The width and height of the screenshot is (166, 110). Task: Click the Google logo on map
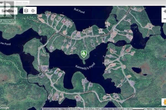(x=4, y=108)
